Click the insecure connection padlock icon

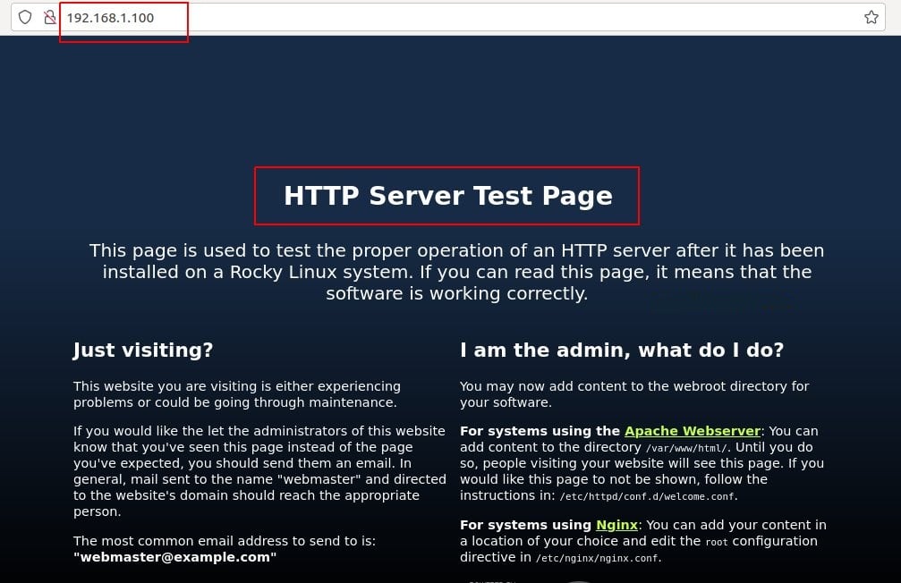[50, 17]
